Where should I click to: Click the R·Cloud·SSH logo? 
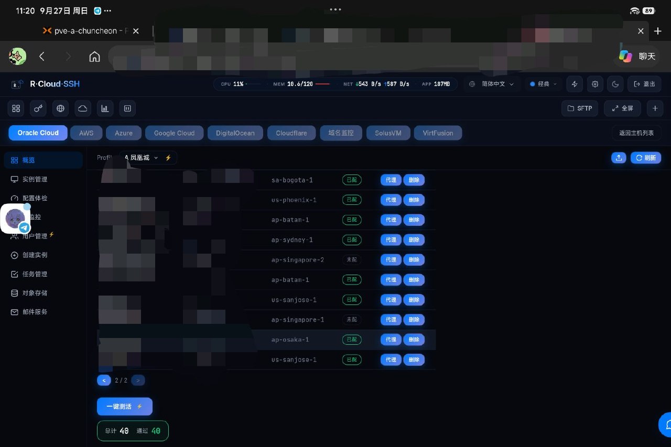[46, 84]
